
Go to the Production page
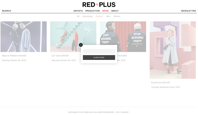(92, 11)
